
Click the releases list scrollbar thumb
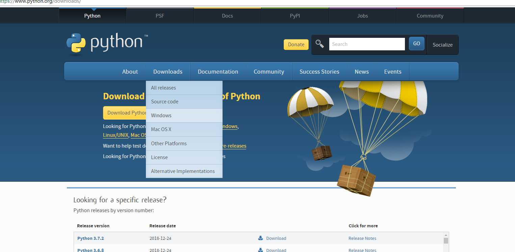point(446,241)
